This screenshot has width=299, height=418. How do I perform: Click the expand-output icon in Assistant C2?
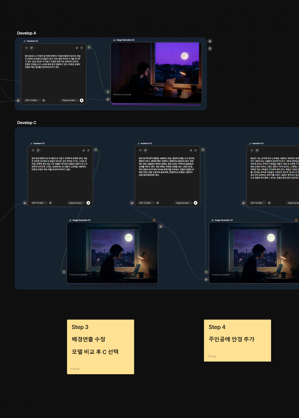click(x=88, y=150)
